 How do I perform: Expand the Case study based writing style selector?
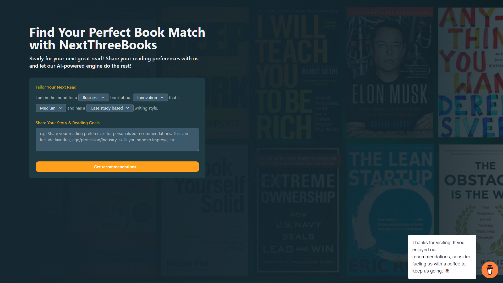point(110,108)
